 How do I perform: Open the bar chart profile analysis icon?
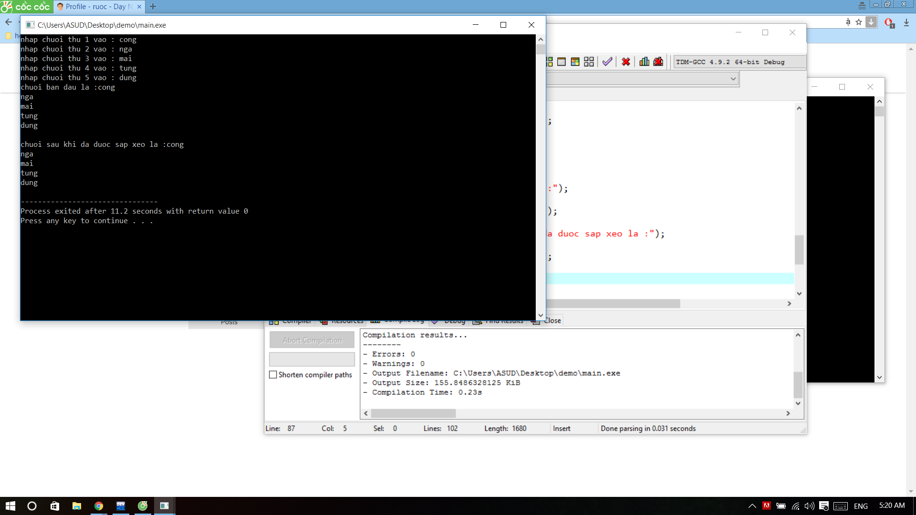coord(644,62)
